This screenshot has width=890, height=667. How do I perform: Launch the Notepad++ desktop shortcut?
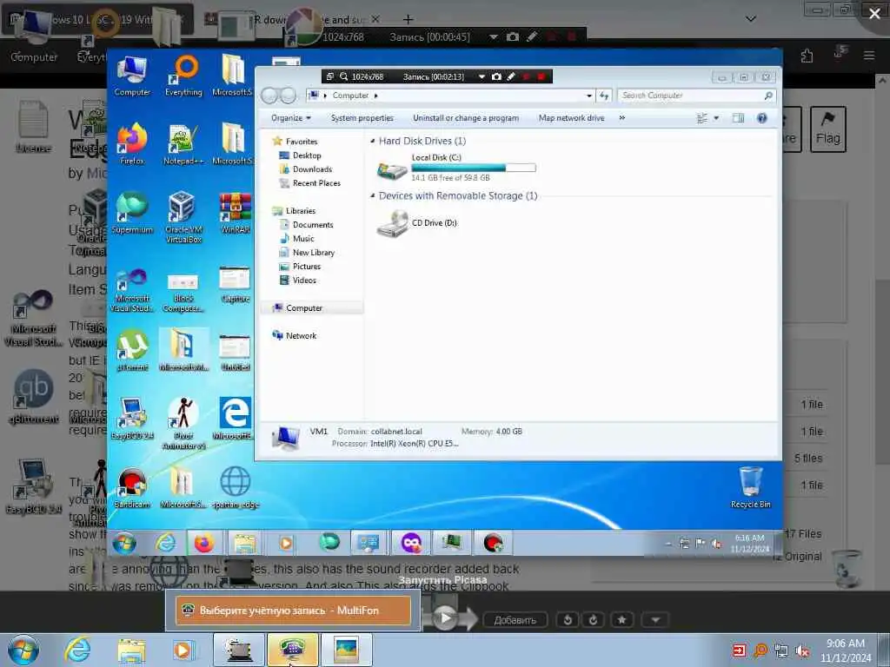pyautogui.click(x=183, y=144)
